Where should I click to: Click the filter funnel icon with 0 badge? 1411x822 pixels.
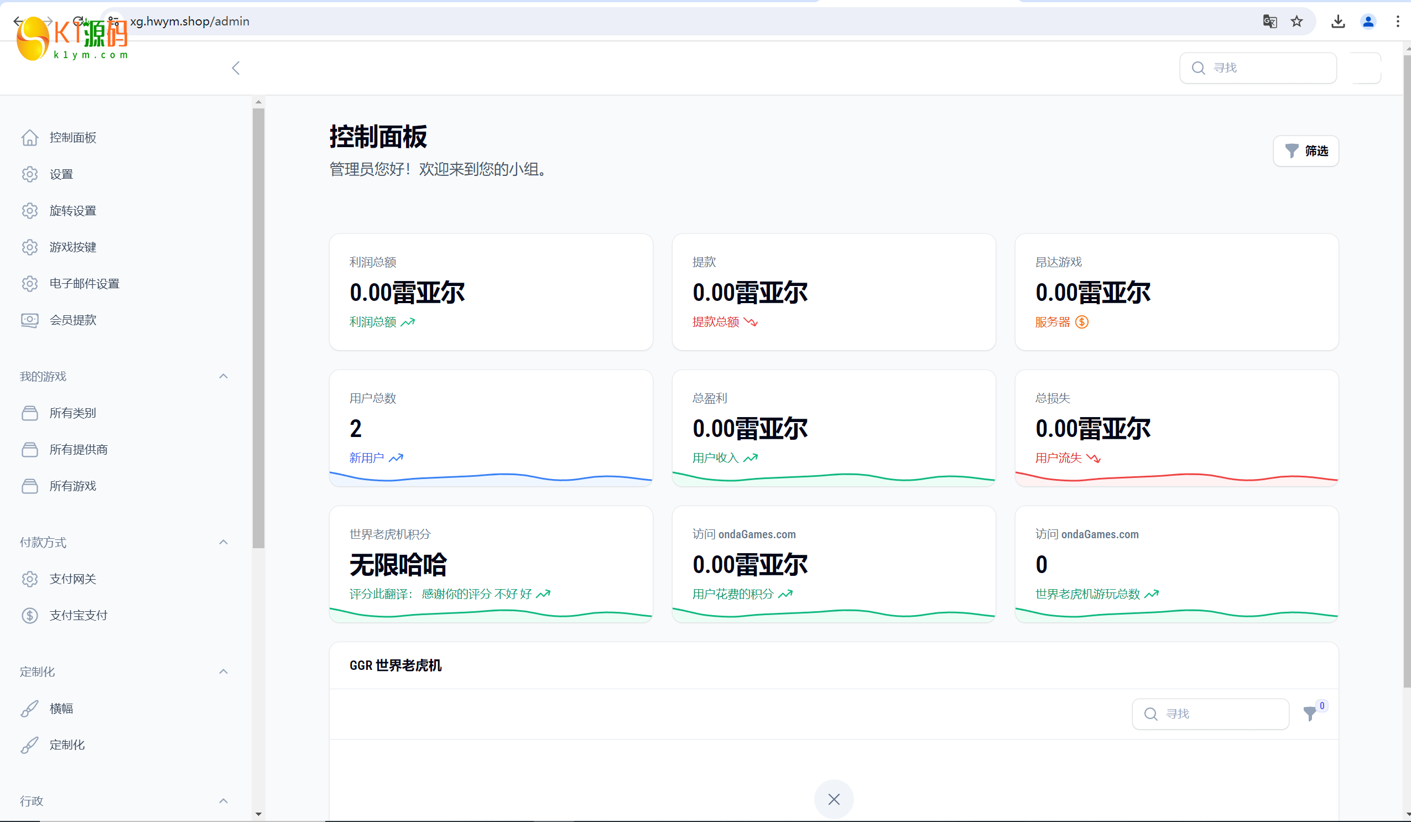pos(1310,714)
